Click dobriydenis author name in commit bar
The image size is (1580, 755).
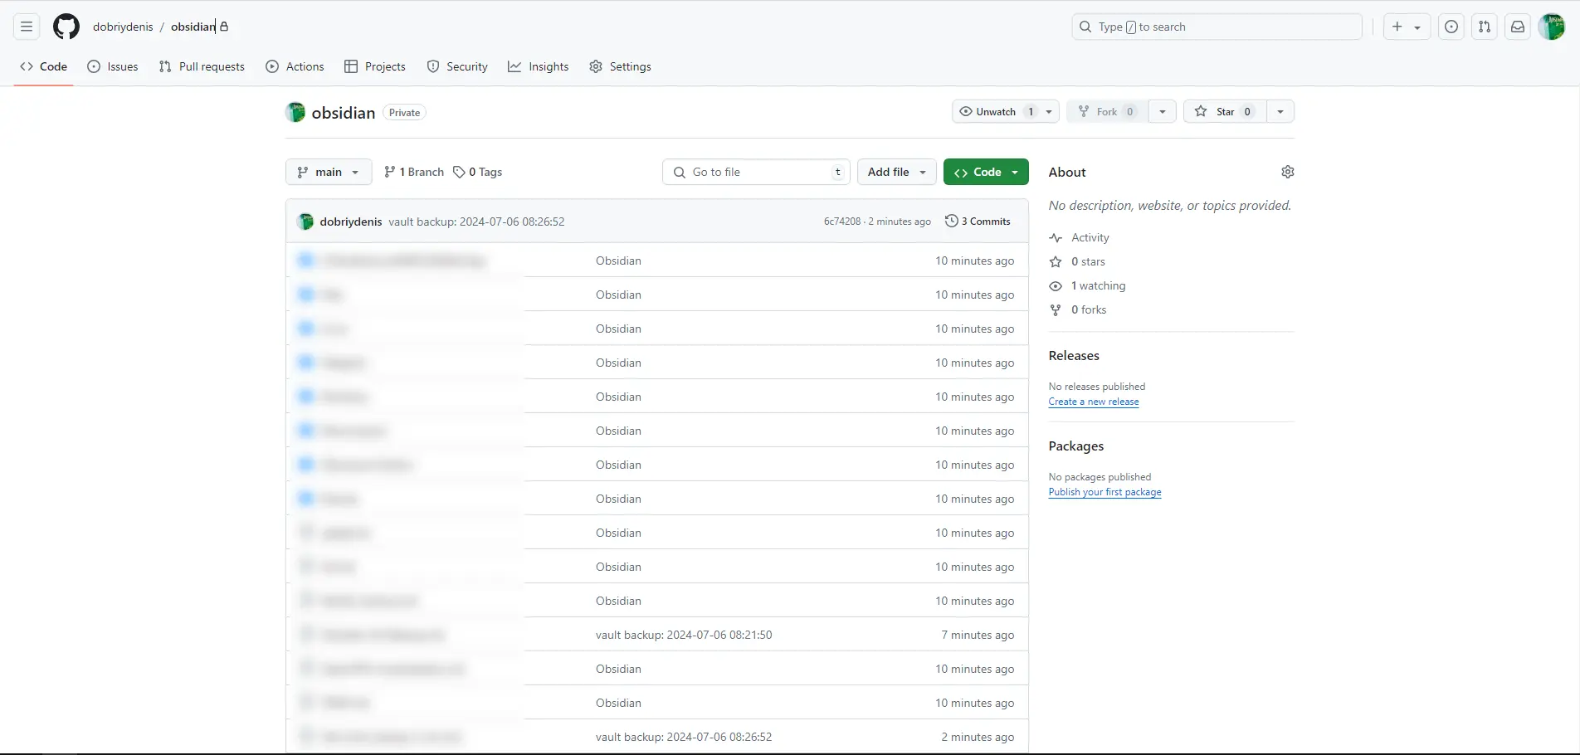point(351,222)
